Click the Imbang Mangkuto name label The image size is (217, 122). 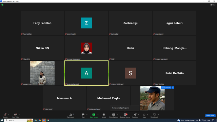161,59
